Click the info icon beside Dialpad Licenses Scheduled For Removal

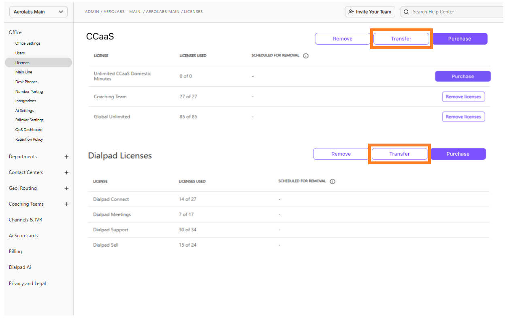[332, 182]
